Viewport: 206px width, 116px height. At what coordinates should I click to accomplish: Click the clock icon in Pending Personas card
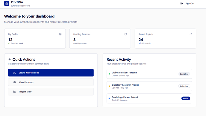pos(126,34)
